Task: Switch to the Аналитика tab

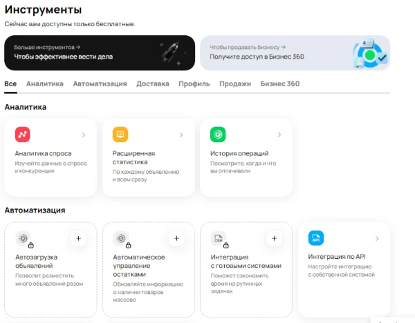Action: pyautogui.click(x=45, y=84)
